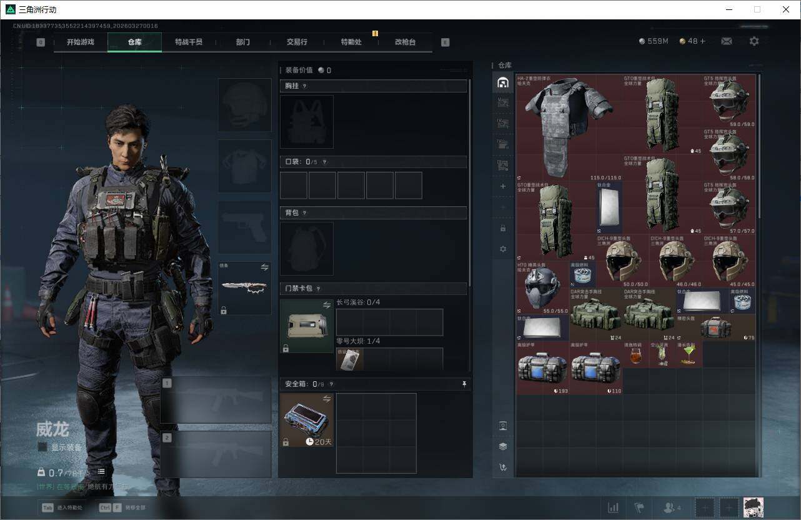Screen dimensions: 801x520
Task: Click the empty helmet equipment slot
Action: 244,105
